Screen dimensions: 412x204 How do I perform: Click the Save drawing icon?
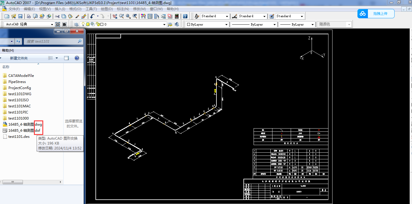pos(20,16)
